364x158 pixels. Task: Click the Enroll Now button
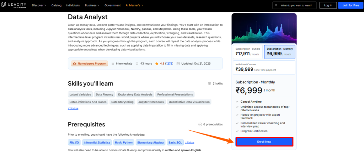pos(264,142)
